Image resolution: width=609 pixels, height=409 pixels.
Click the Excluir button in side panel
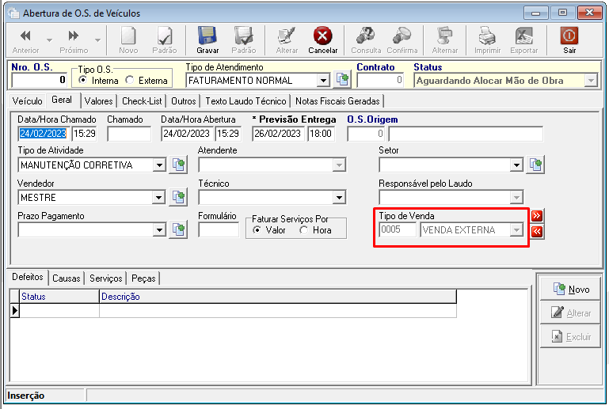(x=570, y=336)
